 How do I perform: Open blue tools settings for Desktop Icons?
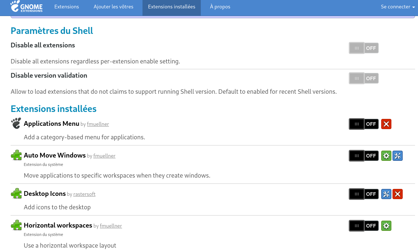386,194
